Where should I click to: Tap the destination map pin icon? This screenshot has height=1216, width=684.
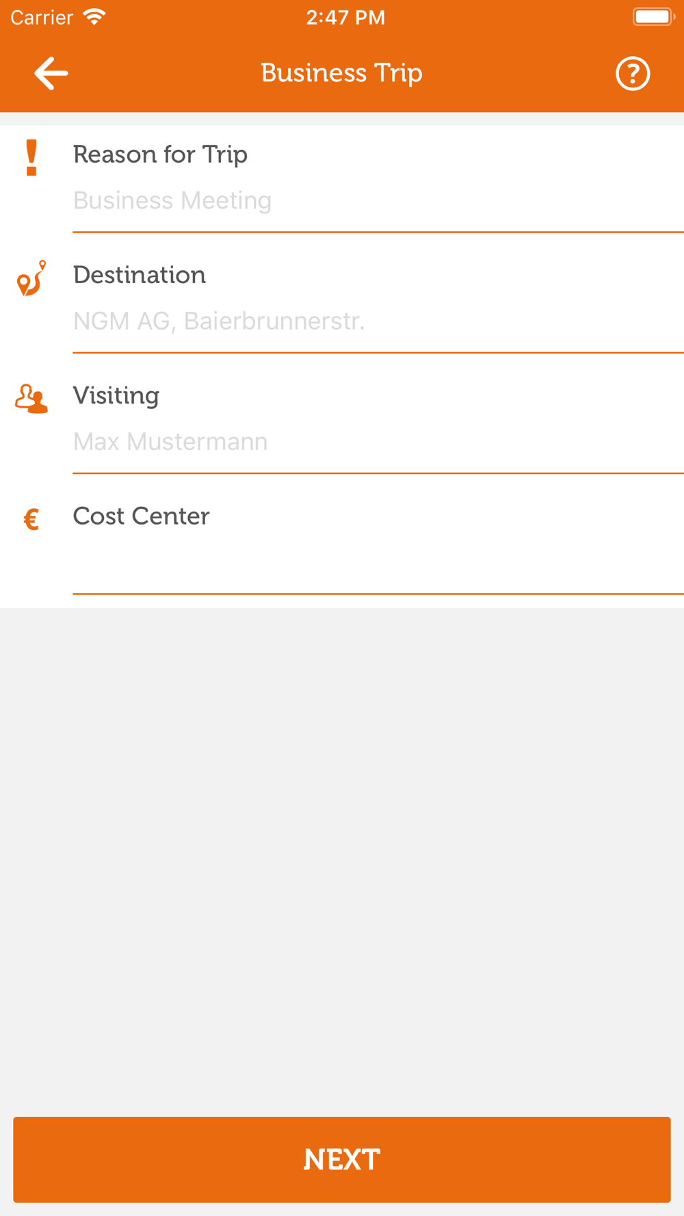tap(31, 278)
